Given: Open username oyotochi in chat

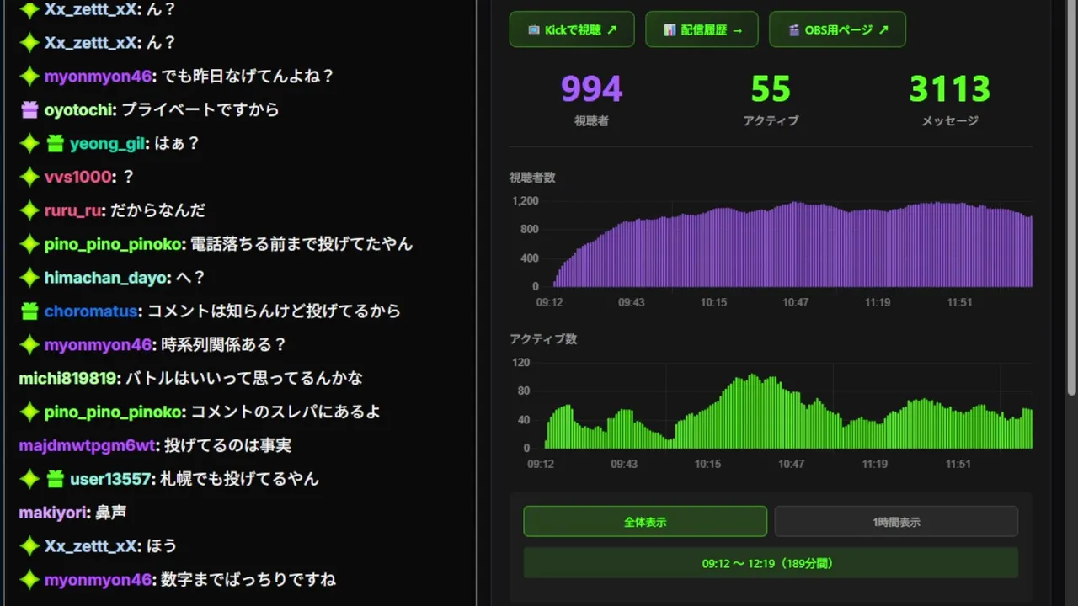Looking at the screenshot, I should [79, 109].
